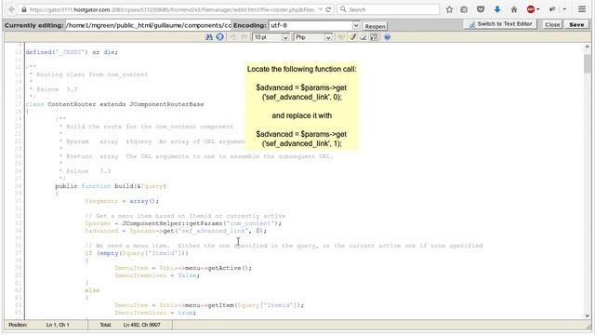The width and height of the screenshot is (595, 335).
Task: Click the reset highlight eraser icon
Action: coord(364,37)
